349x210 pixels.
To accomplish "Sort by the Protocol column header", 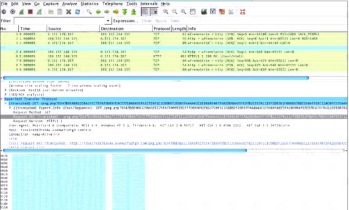I will pos(162,29).
